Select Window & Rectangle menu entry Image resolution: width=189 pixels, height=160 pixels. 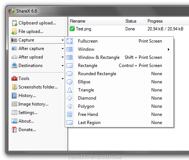(x=119, y=57)
